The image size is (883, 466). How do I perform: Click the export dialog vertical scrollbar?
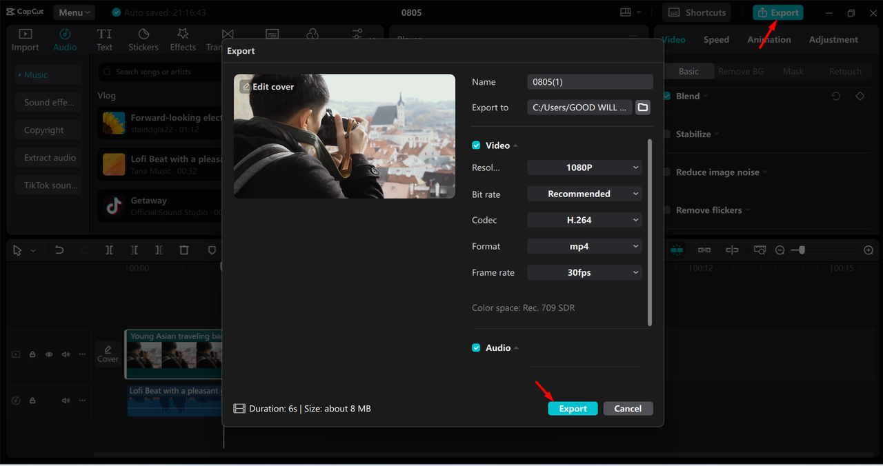point(650,232)
